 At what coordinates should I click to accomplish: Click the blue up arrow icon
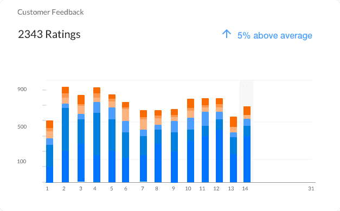(227, 34)
